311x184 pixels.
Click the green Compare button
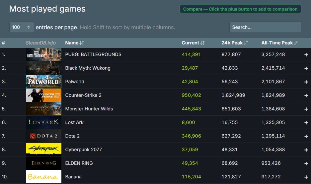pos(240,9)
